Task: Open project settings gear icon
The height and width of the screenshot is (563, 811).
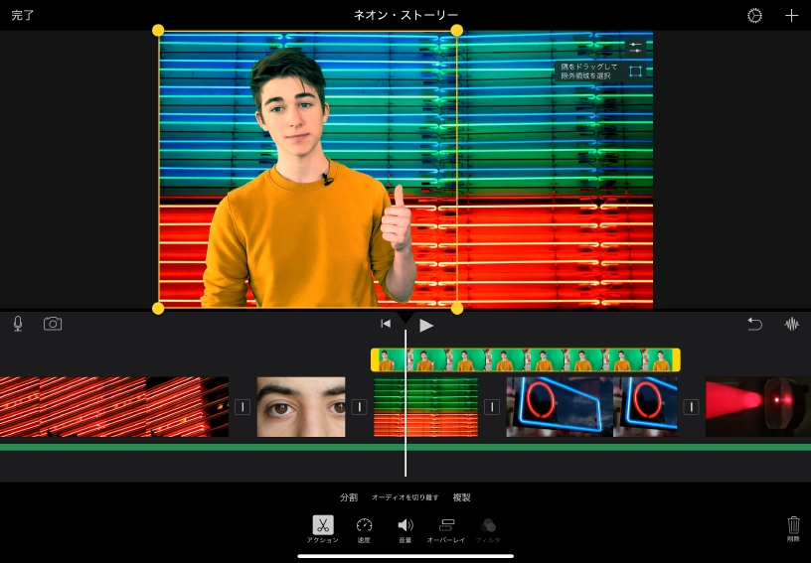Action: click(x=754, y=16)
